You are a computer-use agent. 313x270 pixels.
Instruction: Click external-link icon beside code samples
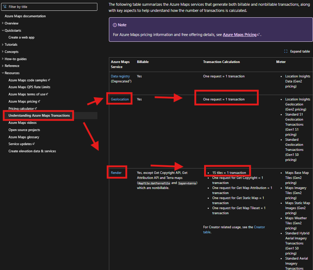pos(49,80)
